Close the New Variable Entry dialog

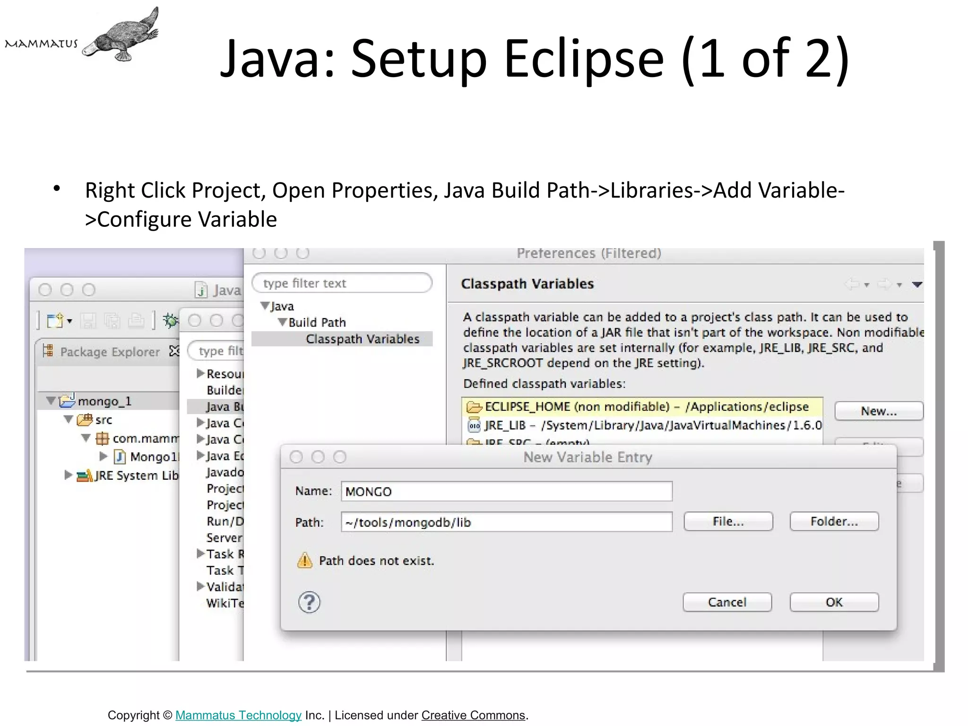click(296, 457)
